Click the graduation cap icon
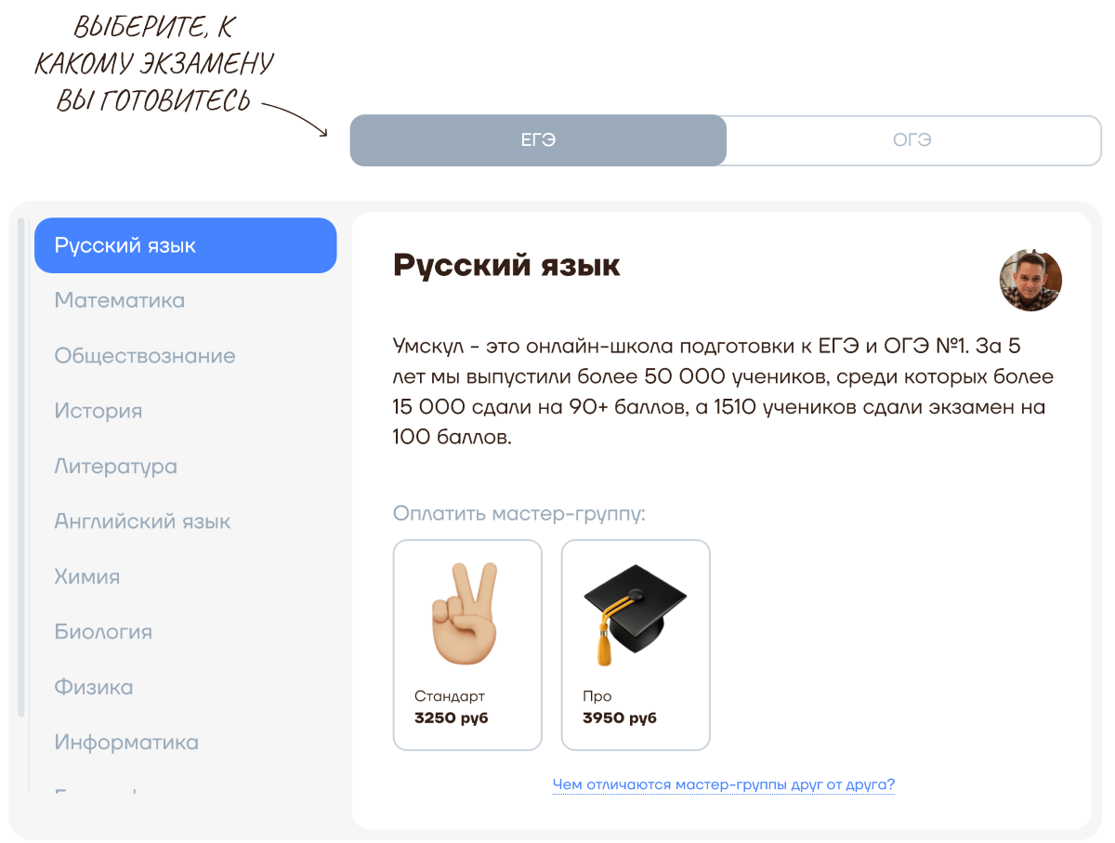This screenshot has height=843, width=1115. 635,615
